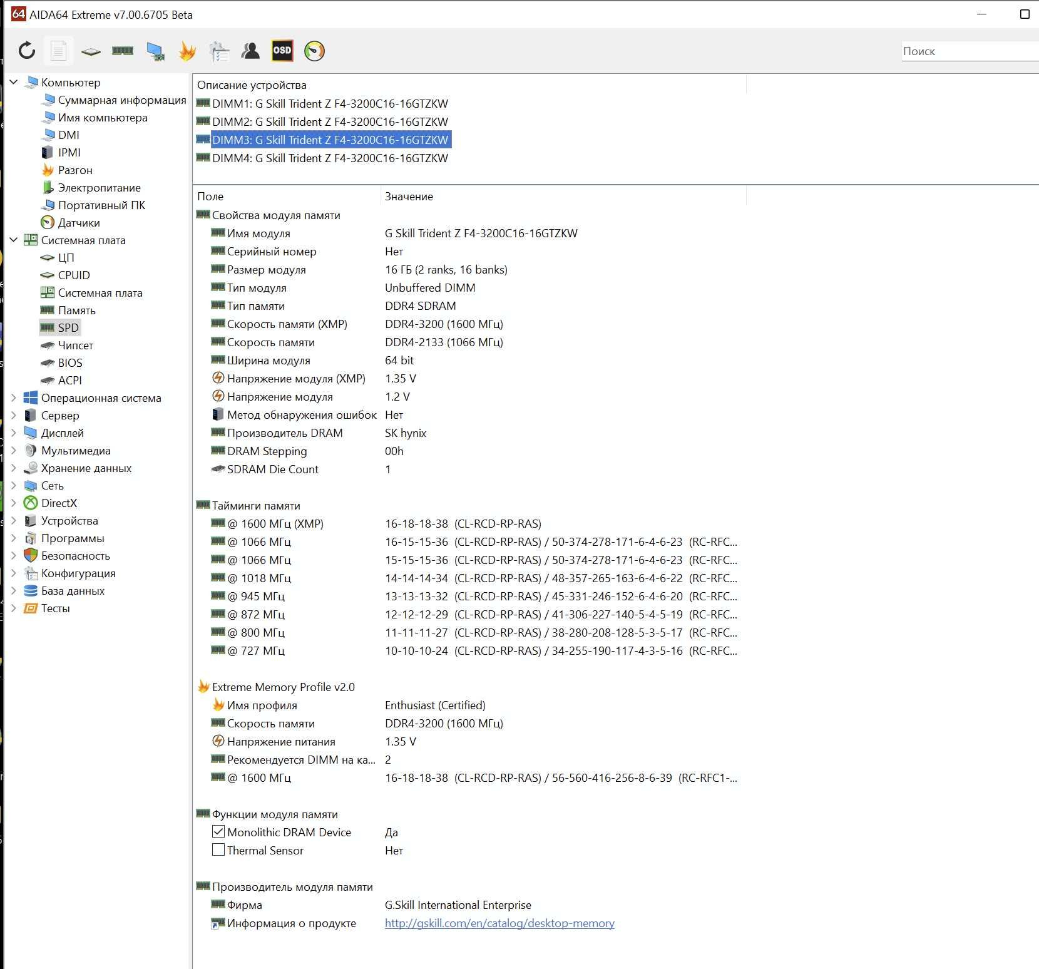Click the user account toolbar icon
1039x969 pixels.
[x=250, y=51]
